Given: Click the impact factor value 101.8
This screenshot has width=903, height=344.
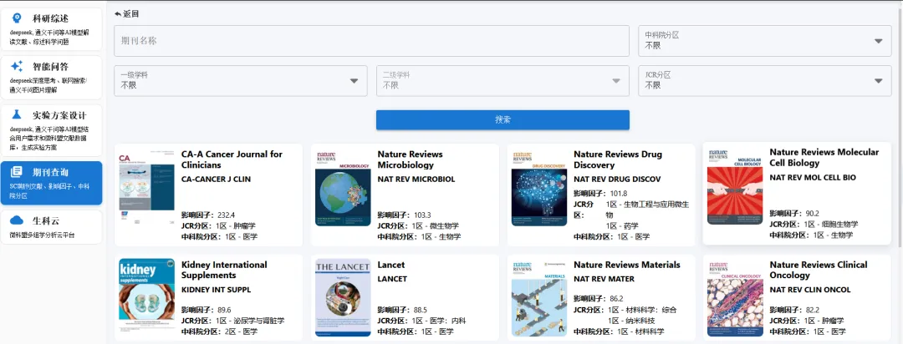Looking at the screenshot, I should tap(618, 193).
